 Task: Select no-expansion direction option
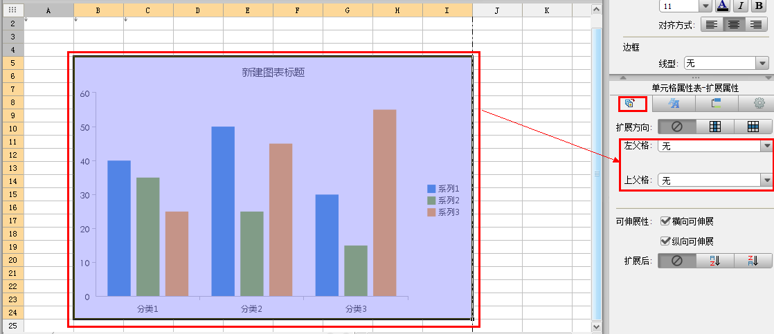point(676,127)
